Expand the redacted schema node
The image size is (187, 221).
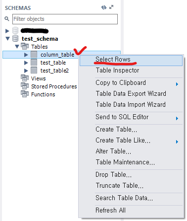7,31
